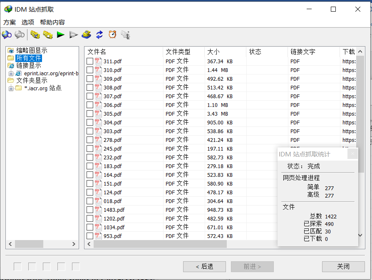Open the 帮助内容 menu
This screenshot has width=372, height=280.
point(52,22)
